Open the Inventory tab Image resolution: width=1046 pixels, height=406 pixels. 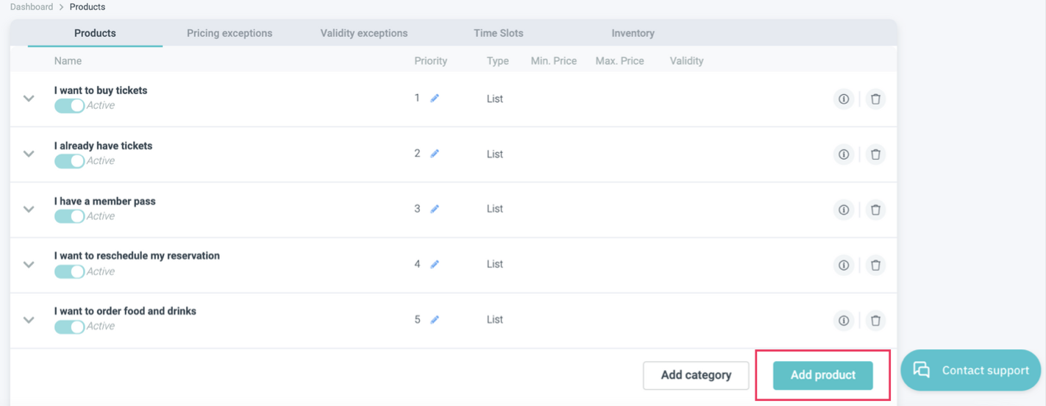(x=633, y=33)
